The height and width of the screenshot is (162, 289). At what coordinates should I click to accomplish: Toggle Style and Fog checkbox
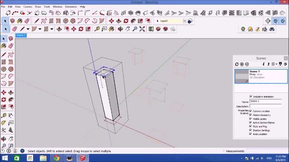[x=251, y=126]
